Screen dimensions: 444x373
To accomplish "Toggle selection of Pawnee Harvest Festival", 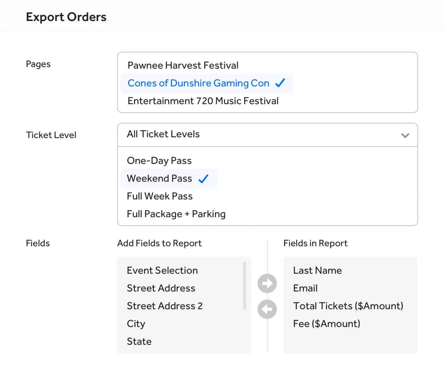I will (183, 65).
